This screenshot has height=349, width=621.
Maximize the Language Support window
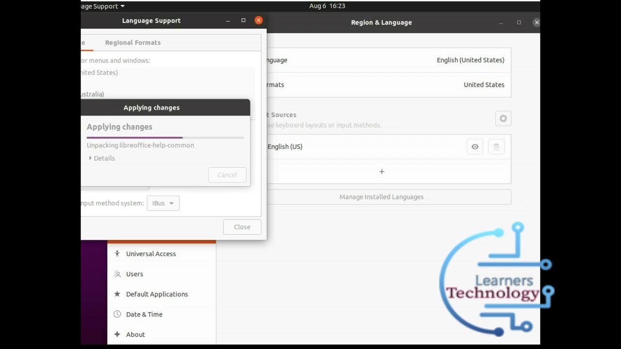click(x=244, y=20)
